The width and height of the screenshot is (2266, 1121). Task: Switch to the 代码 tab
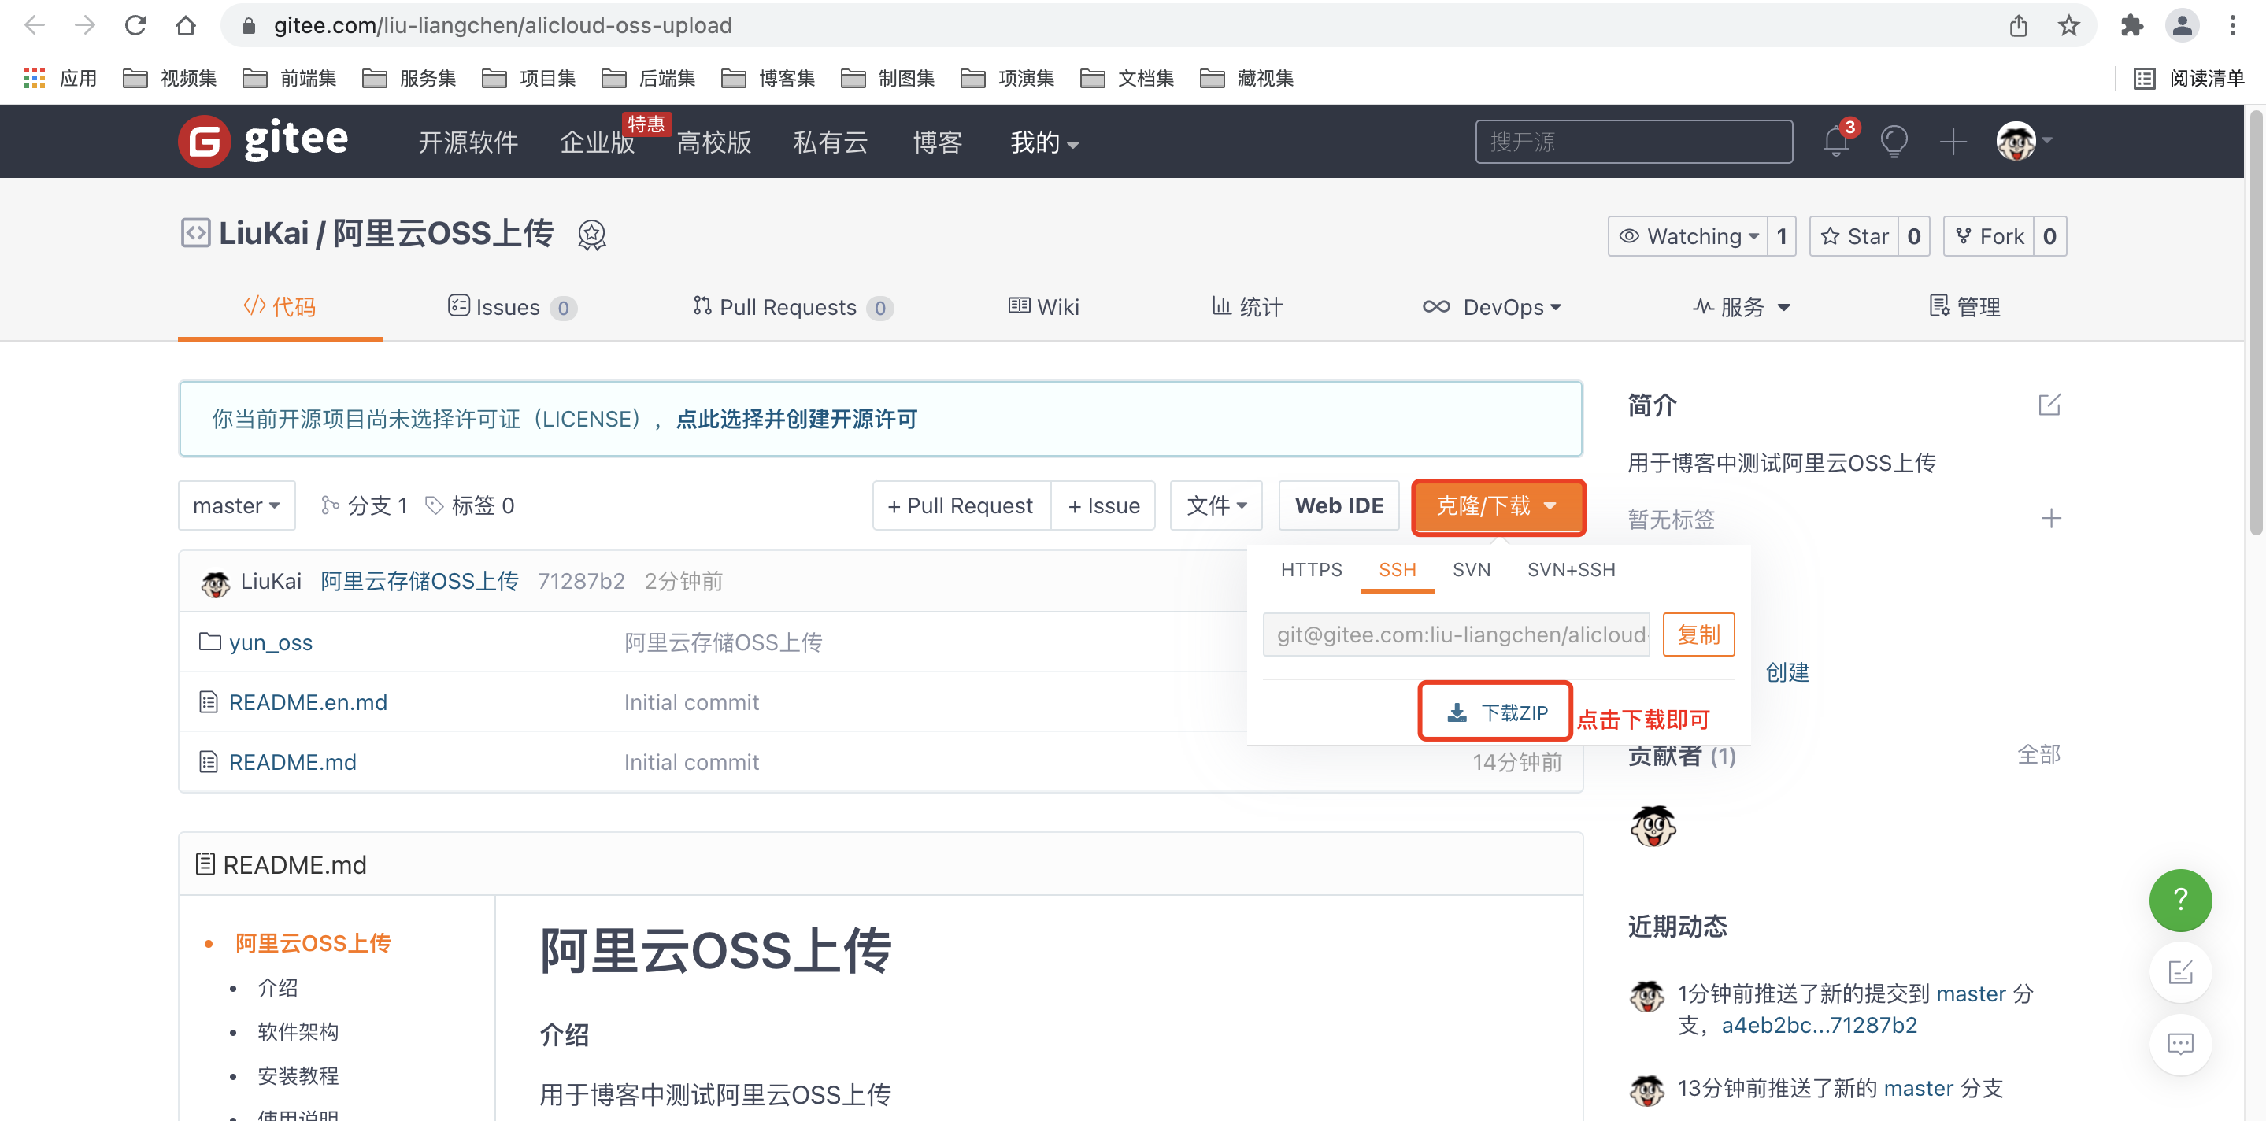click(x=280, y=307)
